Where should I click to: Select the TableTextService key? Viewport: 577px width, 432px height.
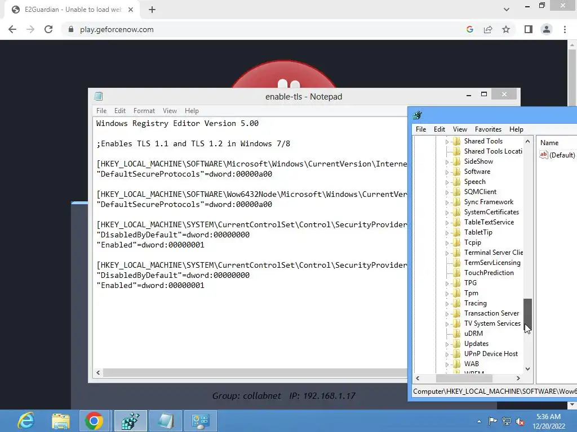(489, 222)
